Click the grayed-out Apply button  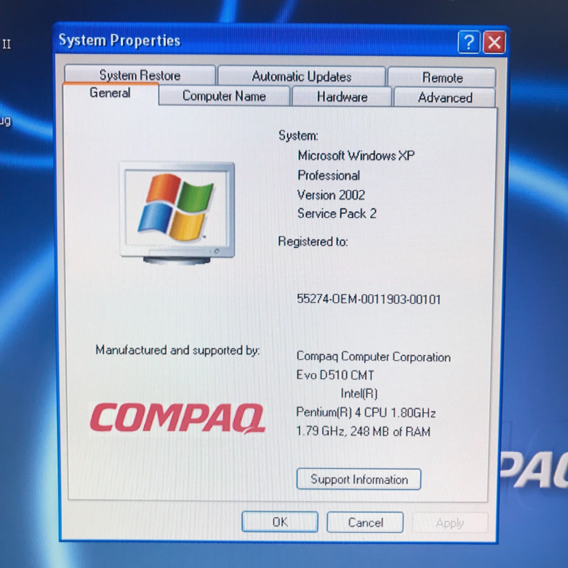coord(450,523)
